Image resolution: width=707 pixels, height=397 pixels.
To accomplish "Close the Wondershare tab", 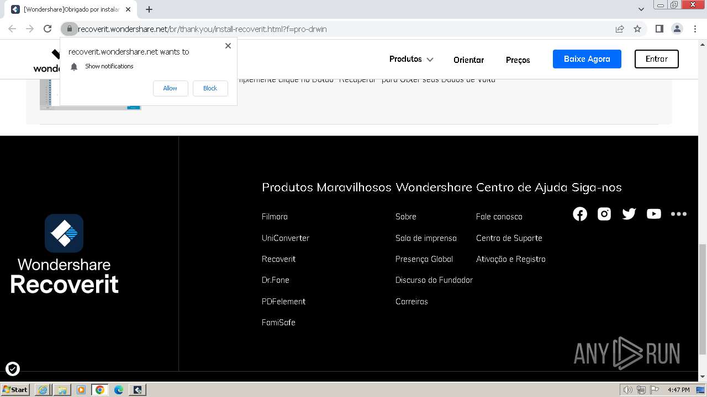I will point(128,9).
